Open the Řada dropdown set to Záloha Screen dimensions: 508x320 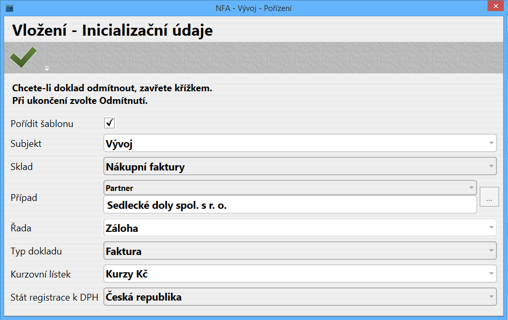(x=491, y=228)
